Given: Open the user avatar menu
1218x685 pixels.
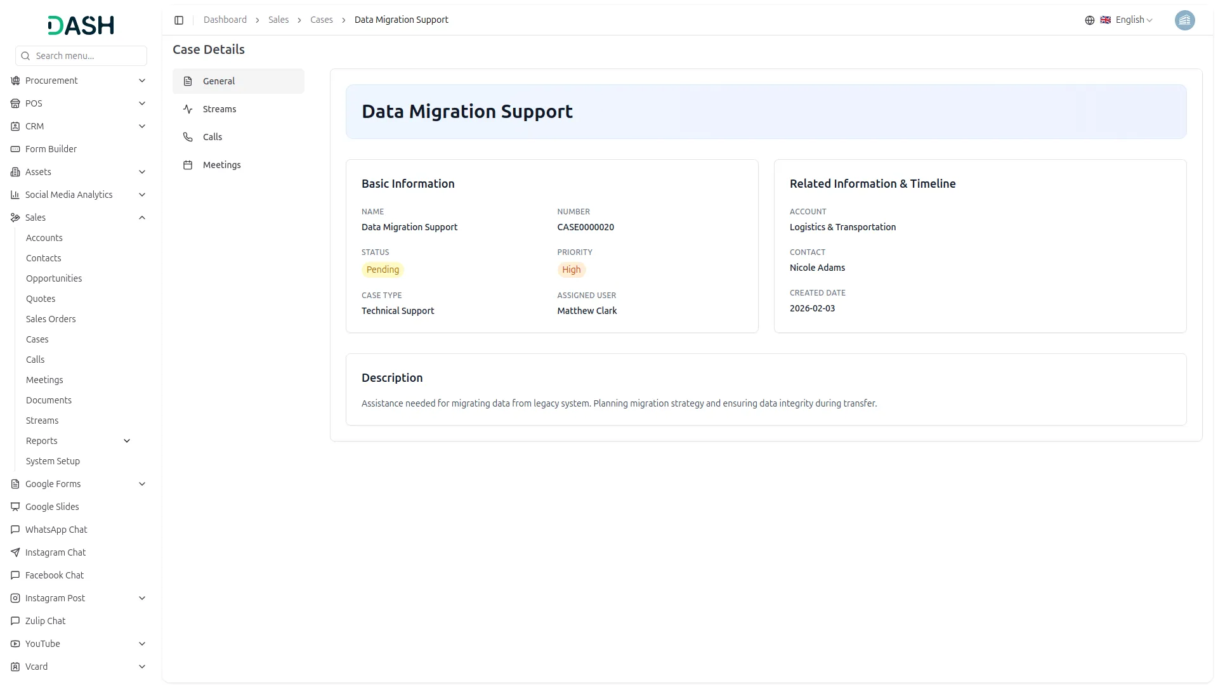Looking at the screenshot, I should click(1184, 20).
